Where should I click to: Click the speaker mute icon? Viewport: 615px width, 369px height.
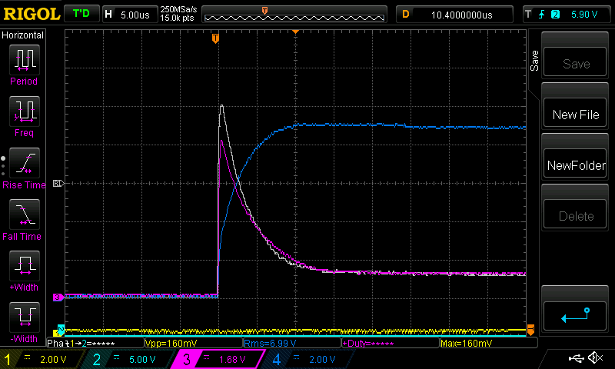(594, 358)
